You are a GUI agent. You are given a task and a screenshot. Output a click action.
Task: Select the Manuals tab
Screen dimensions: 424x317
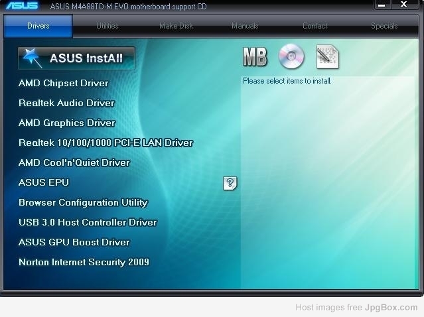(245, 26)
